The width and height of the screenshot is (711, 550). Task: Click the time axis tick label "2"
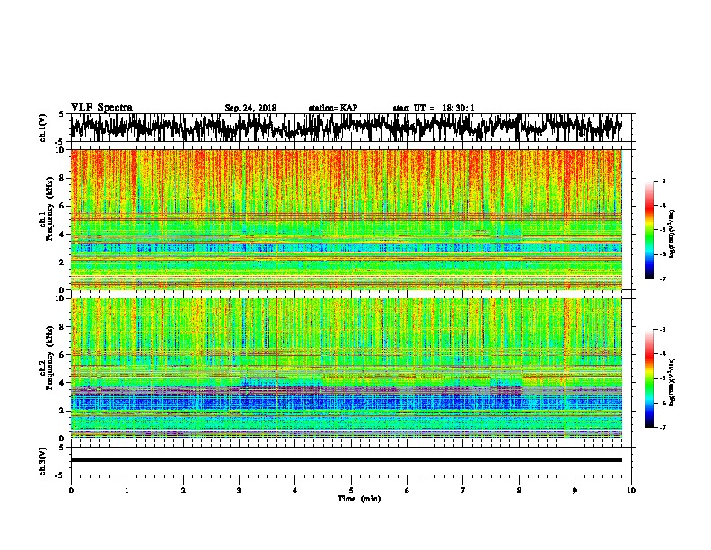point(183,491)
